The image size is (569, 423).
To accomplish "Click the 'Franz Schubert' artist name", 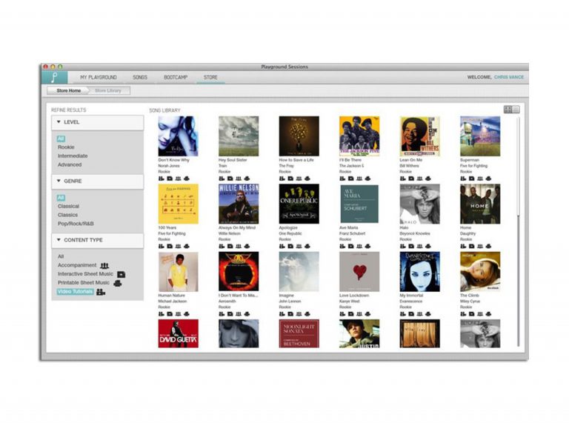I will click(x=353, y=233).
